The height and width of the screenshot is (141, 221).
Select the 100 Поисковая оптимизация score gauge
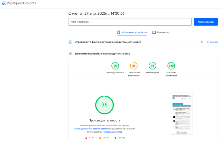click(171, 66)
